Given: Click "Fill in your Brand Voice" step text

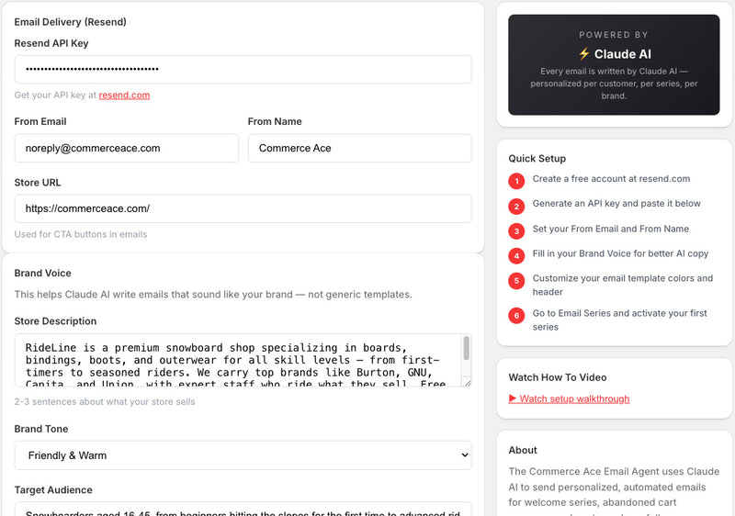Looking at the screenshot, I should (620, 253).
